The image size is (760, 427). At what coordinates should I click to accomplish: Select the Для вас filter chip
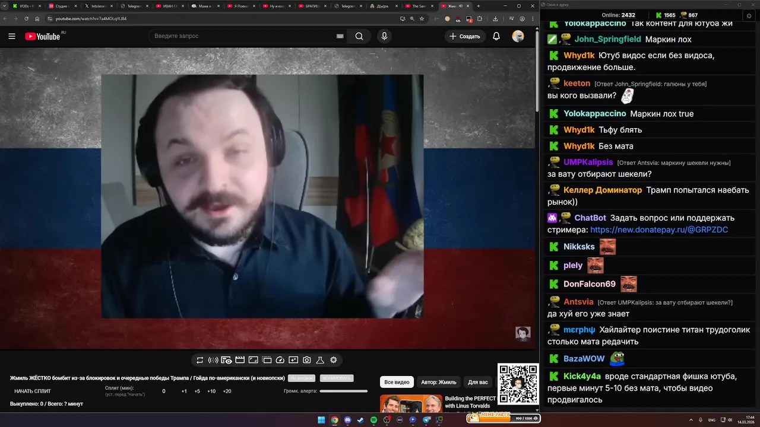click(478, 383)
